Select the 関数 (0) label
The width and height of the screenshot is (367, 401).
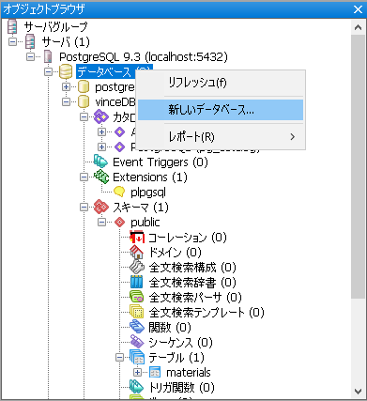pos(170,327)
